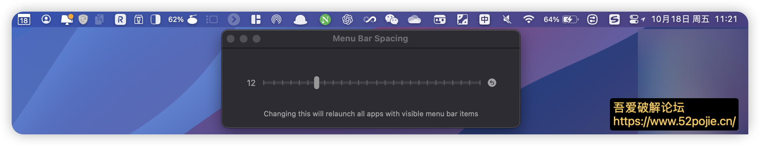Image resolution: width=760 pixels, height=146 pixels.
Task: Open the AirDrop-style broadcast icon
Action: click(x=276, y=20)
